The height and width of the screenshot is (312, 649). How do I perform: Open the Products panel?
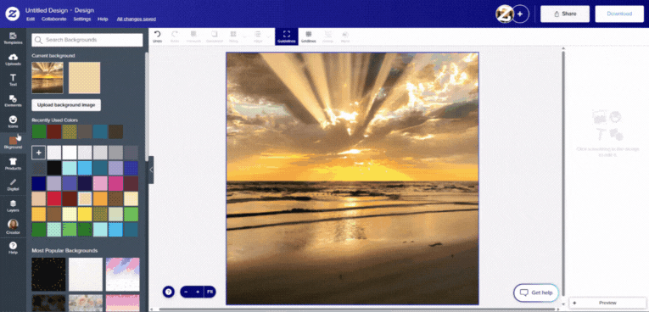(13, 164)
